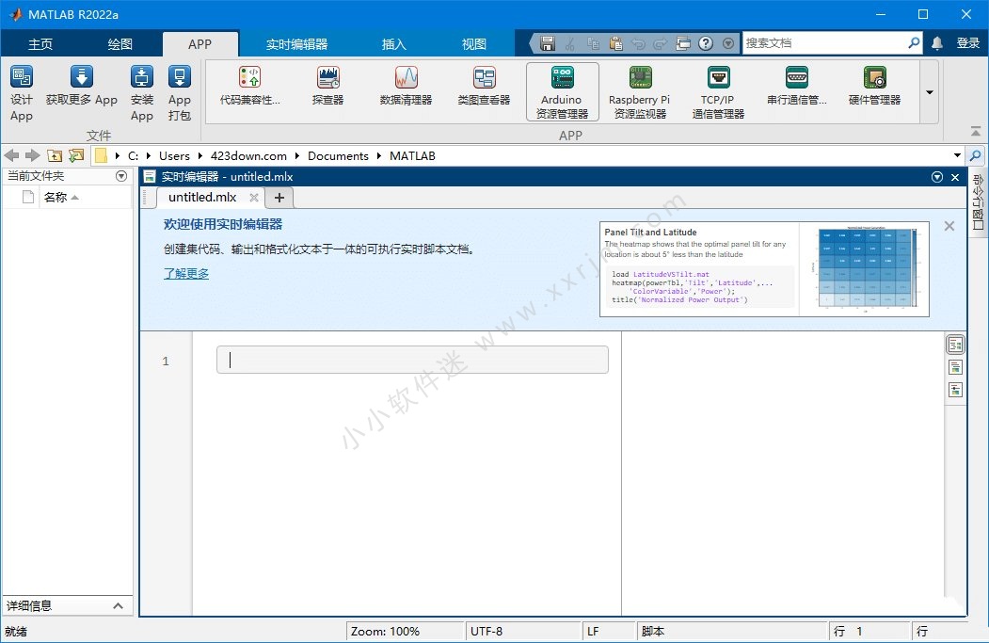989x643 pixels.
Task: Navigate forward with the right arrow
Action: 33,155
